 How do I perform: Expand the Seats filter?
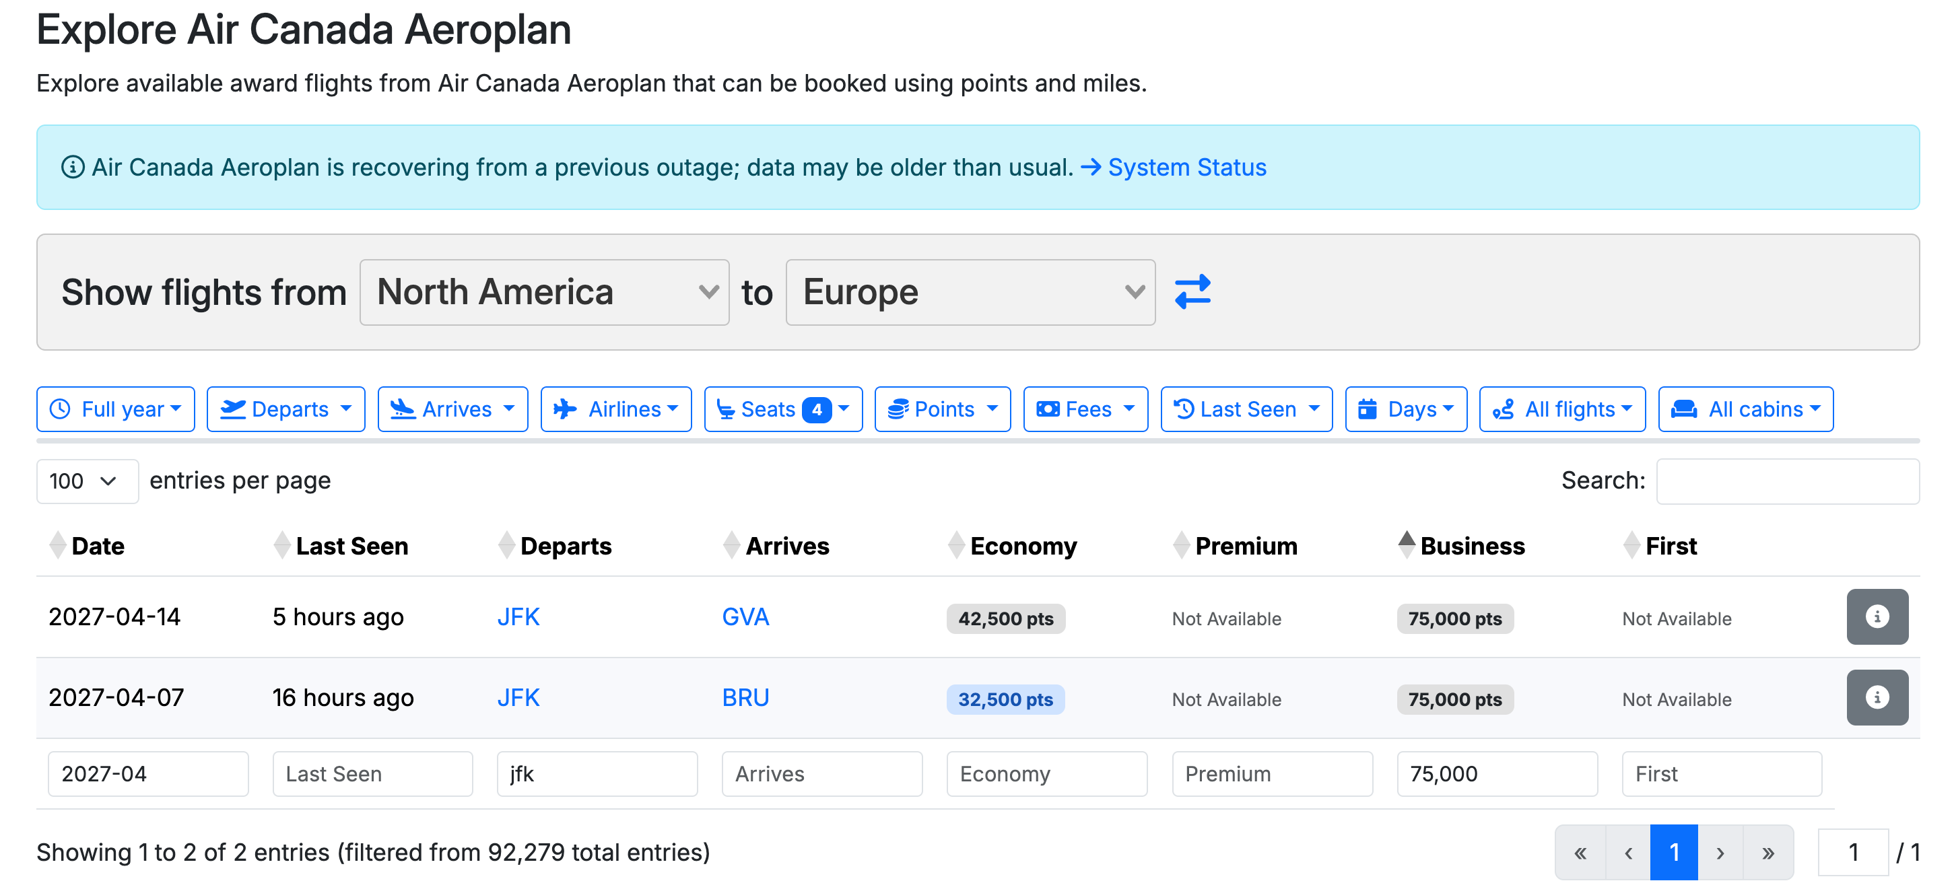pos(783,409)
